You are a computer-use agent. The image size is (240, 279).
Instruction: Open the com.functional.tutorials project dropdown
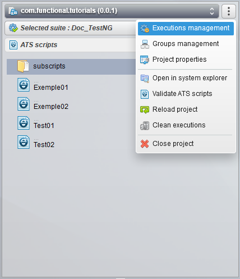pos(112,11)
